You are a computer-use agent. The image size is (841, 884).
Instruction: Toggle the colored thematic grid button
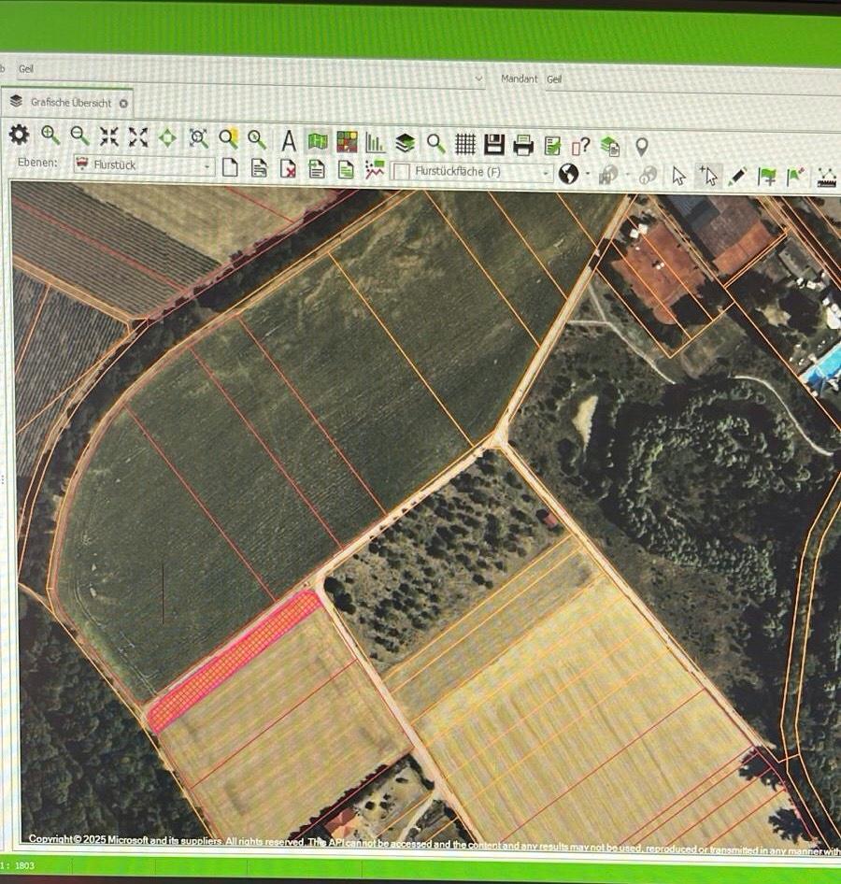347,142
